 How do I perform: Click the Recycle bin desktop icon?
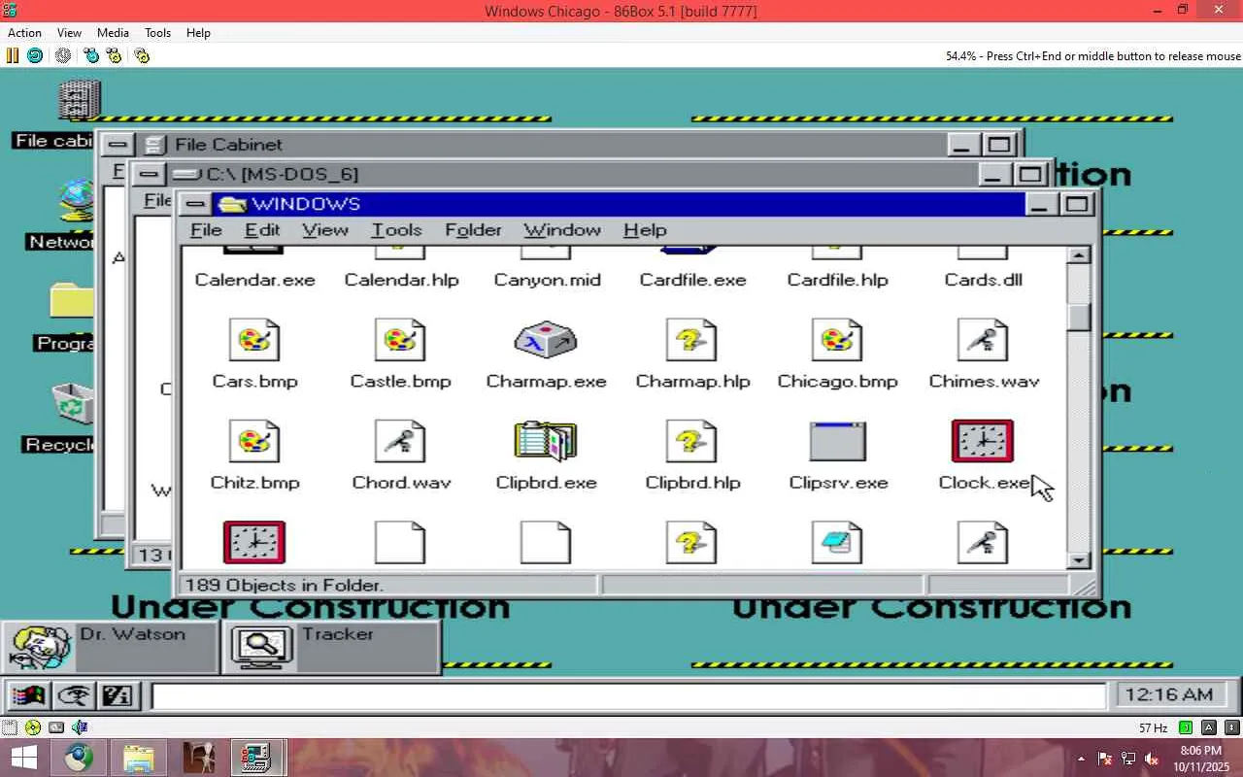click(74, 404)
